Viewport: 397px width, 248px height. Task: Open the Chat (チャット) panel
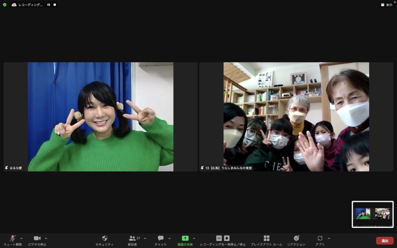(x=161, y=238)
